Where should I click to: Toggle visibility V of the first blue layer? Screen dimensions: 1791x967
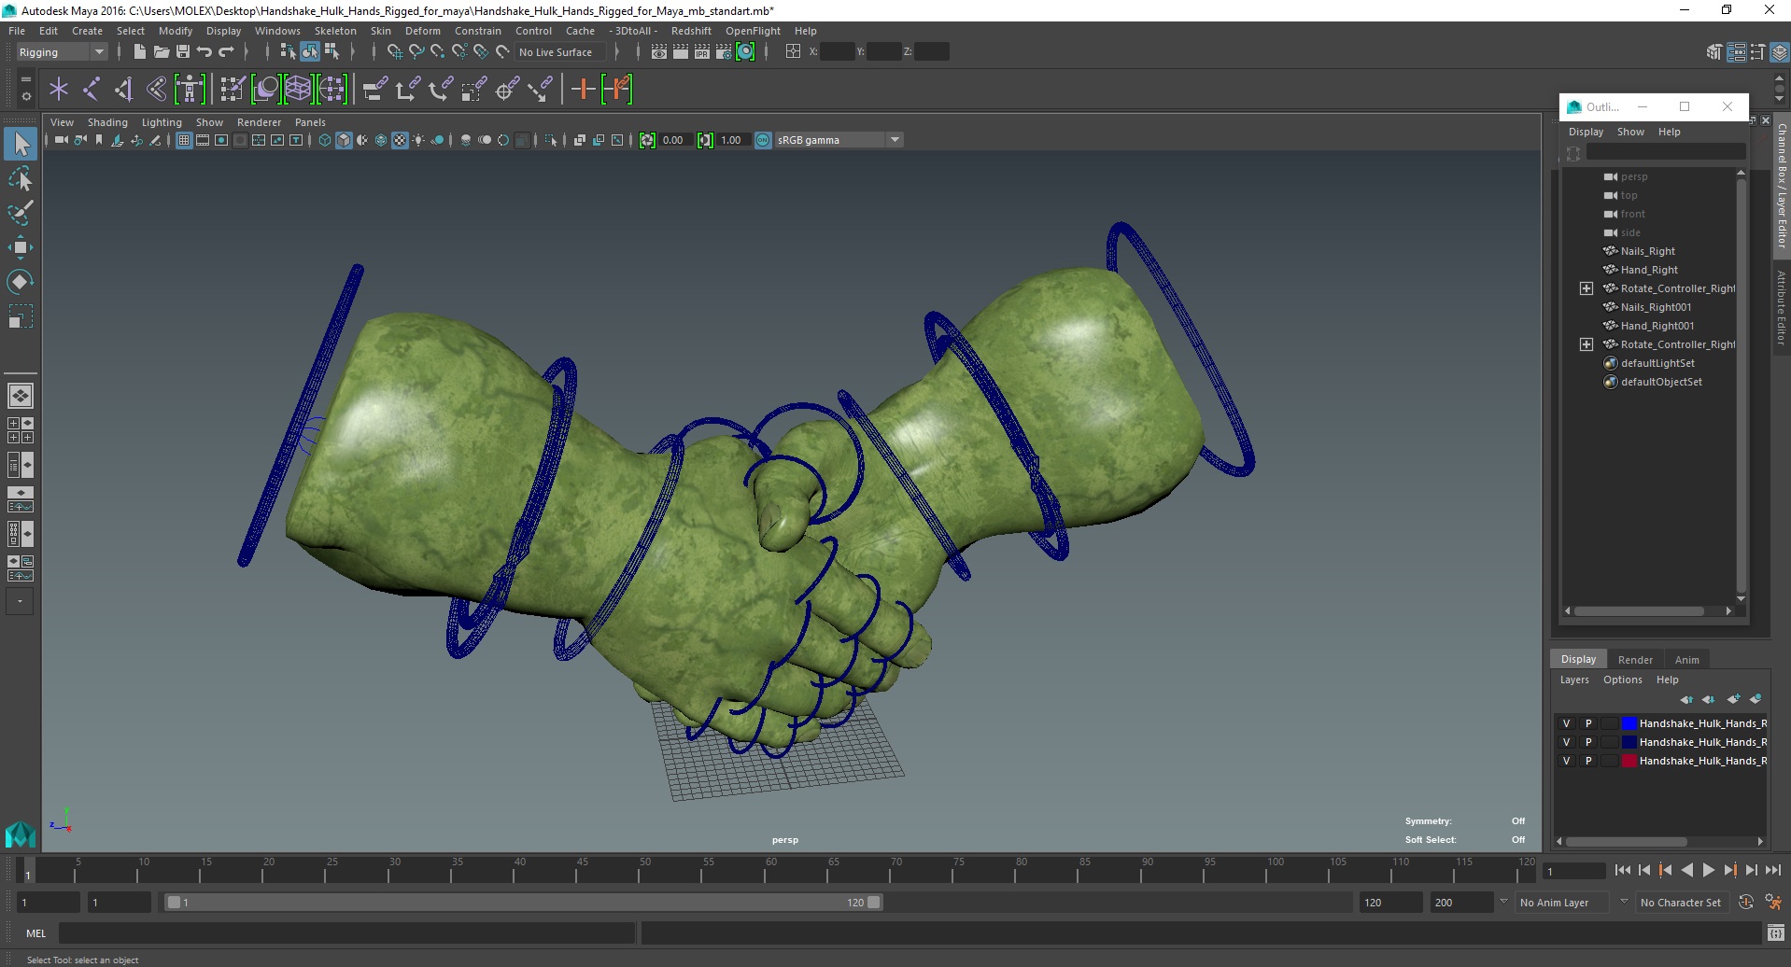coord(1567,723)
